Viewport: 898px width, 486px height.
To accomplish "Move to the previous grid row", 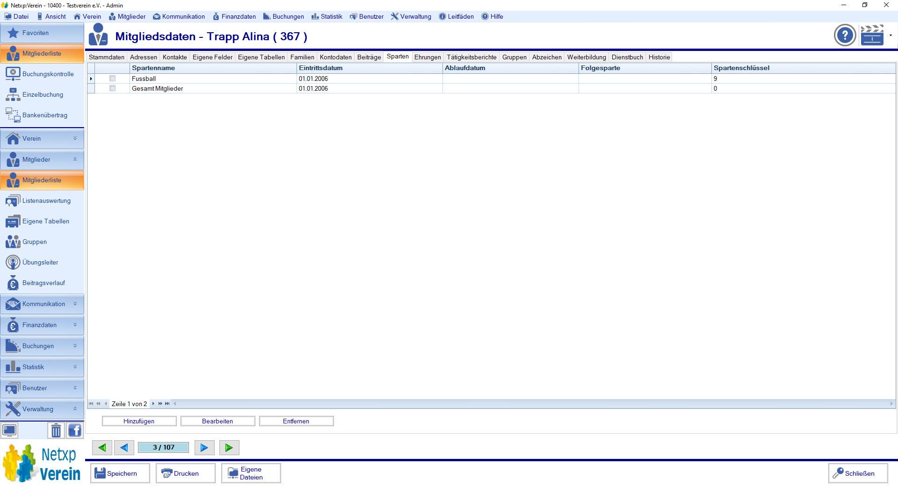I will click(x=106, y=404).
